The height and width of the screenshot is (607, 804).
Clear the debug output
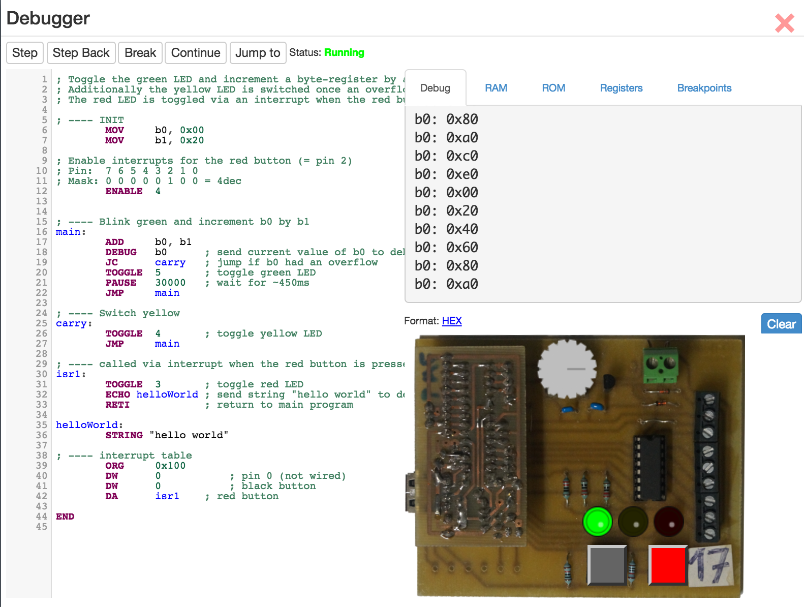(x=781, y=324)
